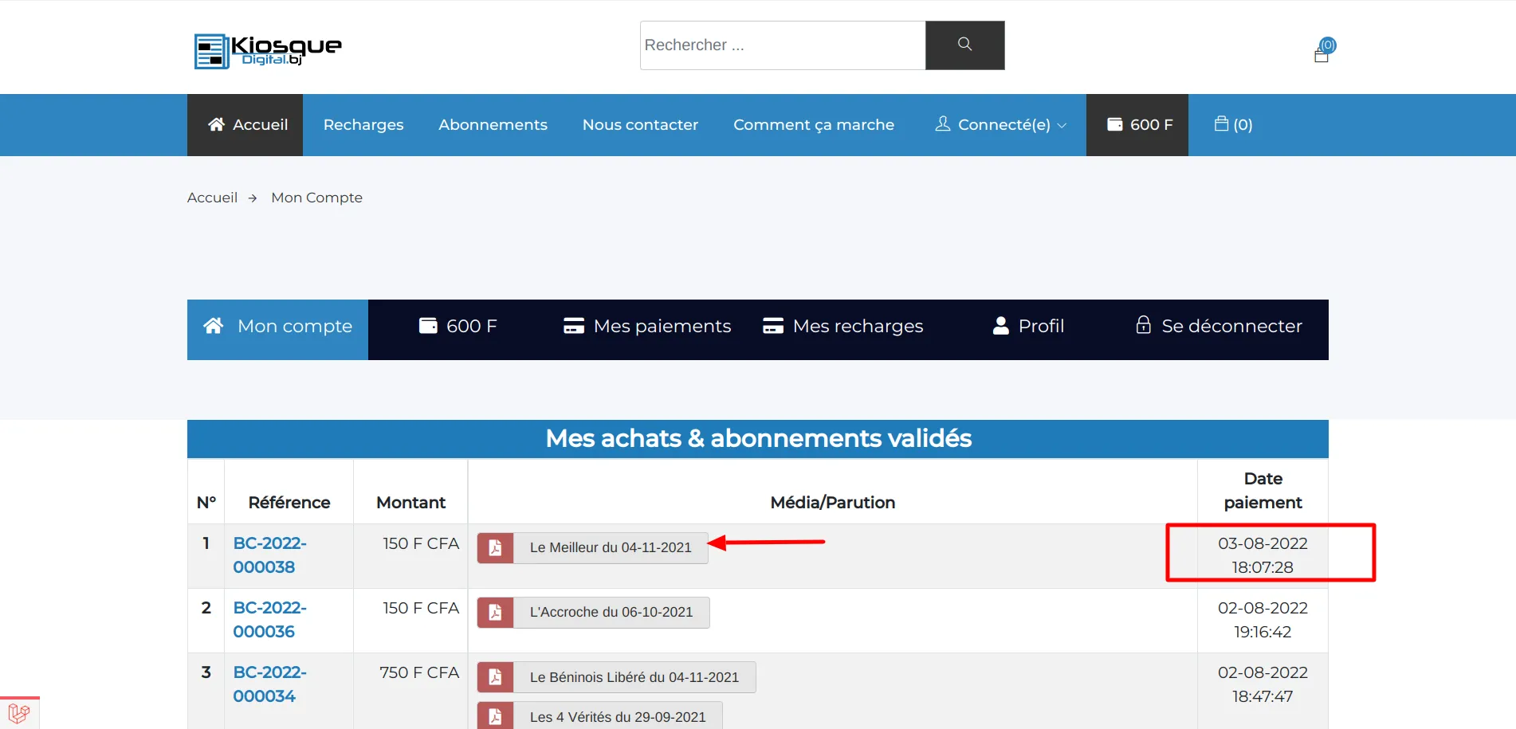Click the home icon beside Accueil
Screen dimensions: 1516x729
(215, 124)
